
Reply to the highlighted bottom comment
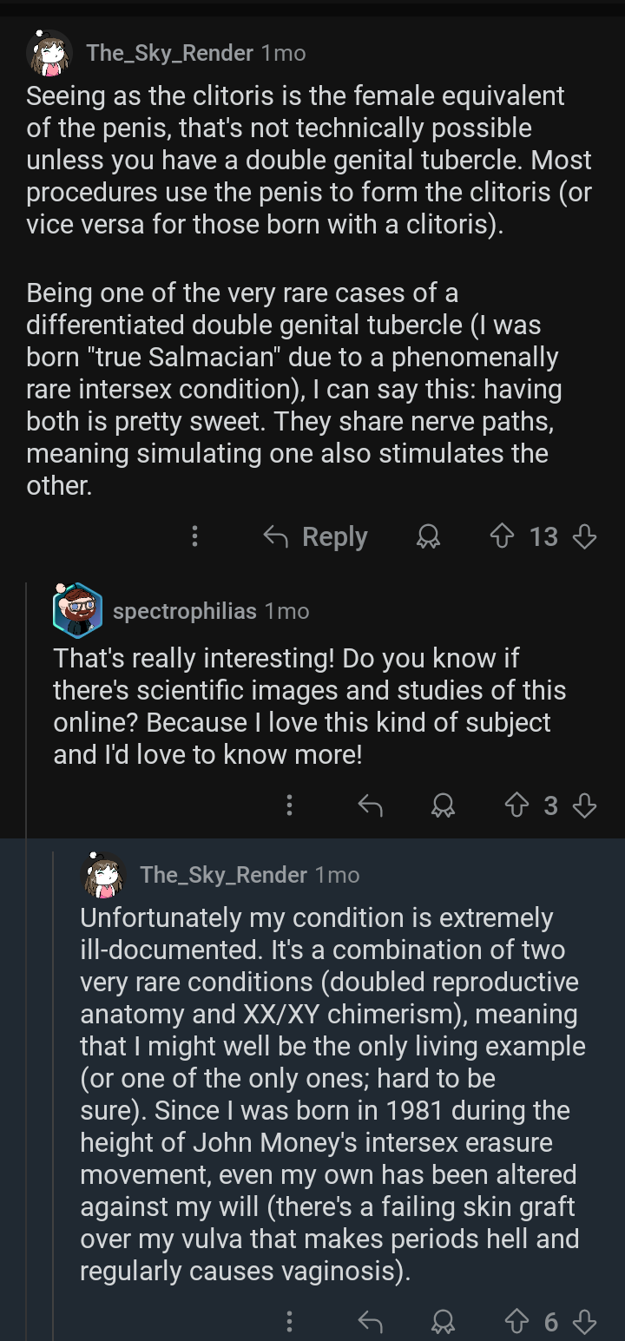click(371, 1322)
